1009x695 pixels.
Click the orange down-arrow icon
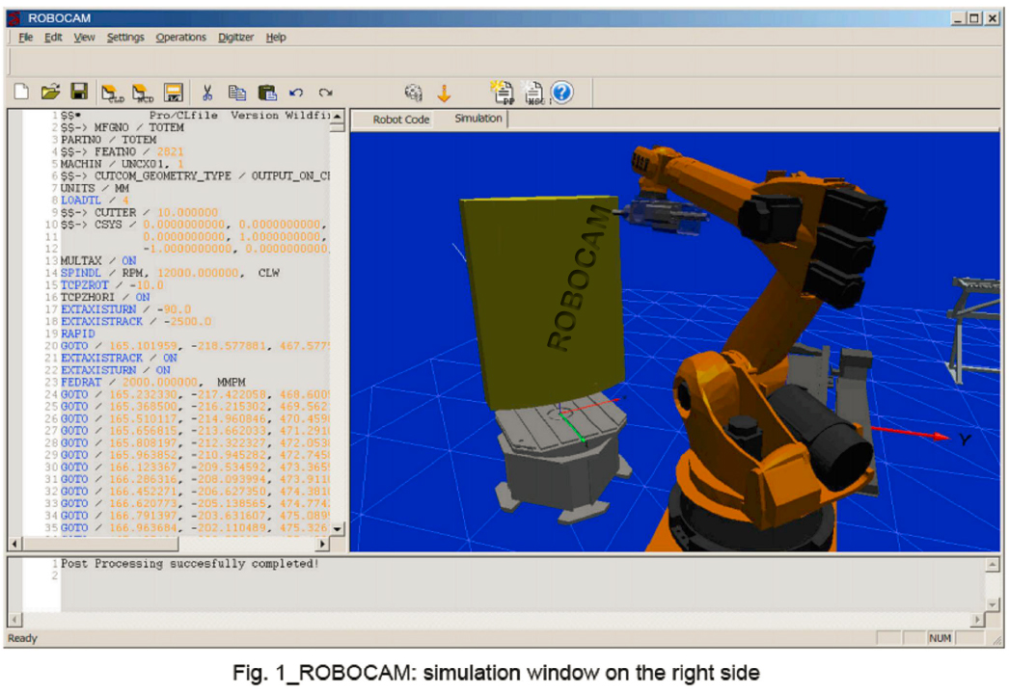click(x=444, y=94)
